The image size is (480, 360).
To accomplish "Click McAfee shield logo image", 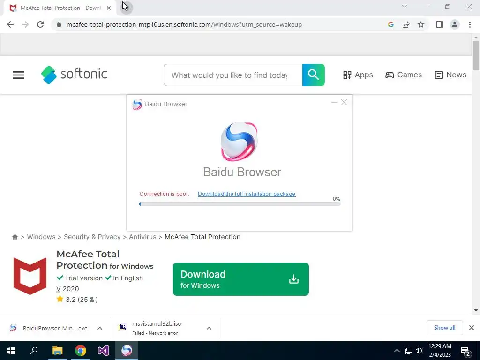I will pyautogui.click(x=30, y=276).
